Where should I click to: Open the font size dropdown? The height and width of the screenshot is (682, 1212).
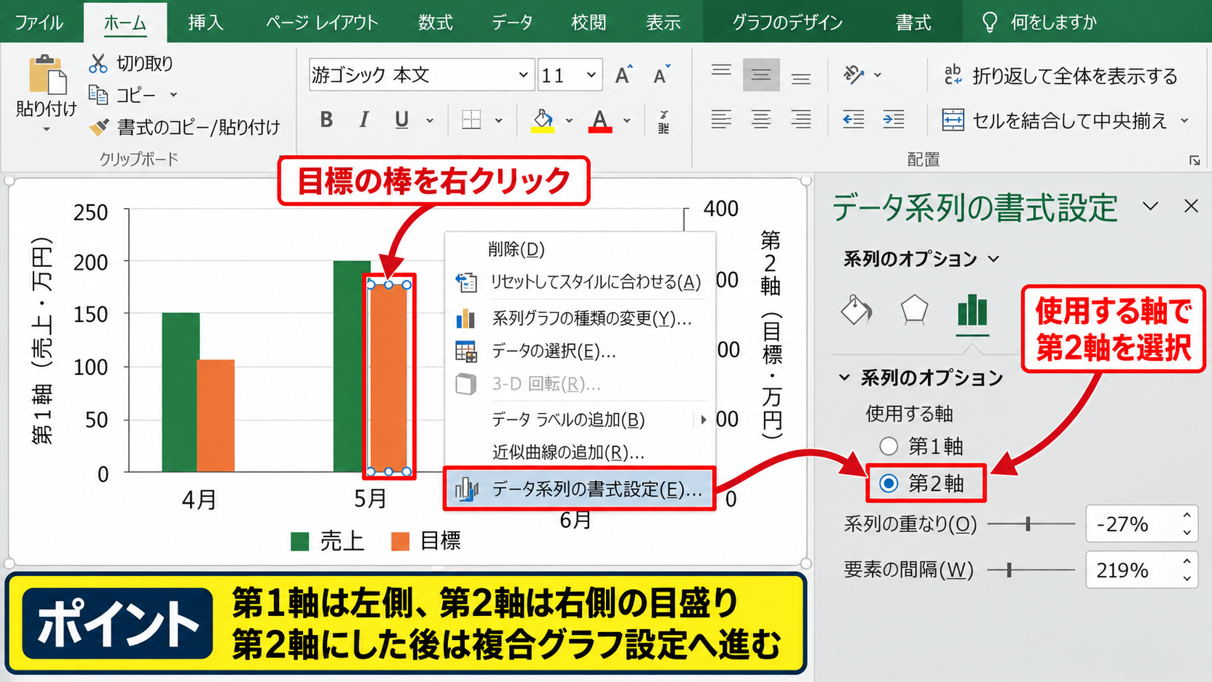tap(592, 75)
